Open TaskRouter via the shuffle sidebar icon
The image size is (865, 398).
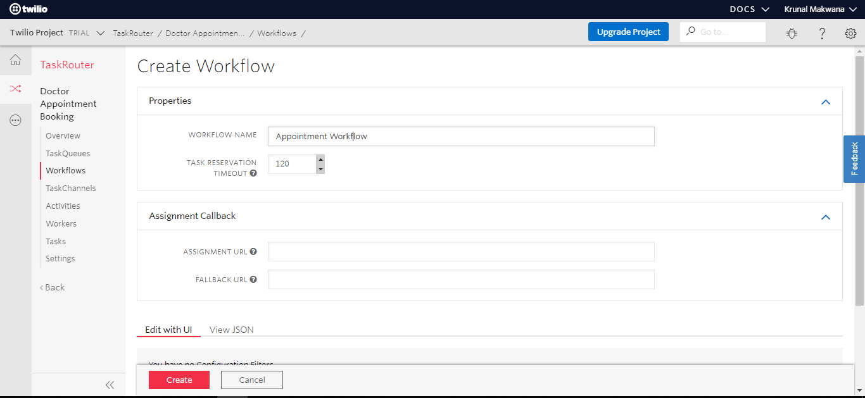click(x=15, y=89)
